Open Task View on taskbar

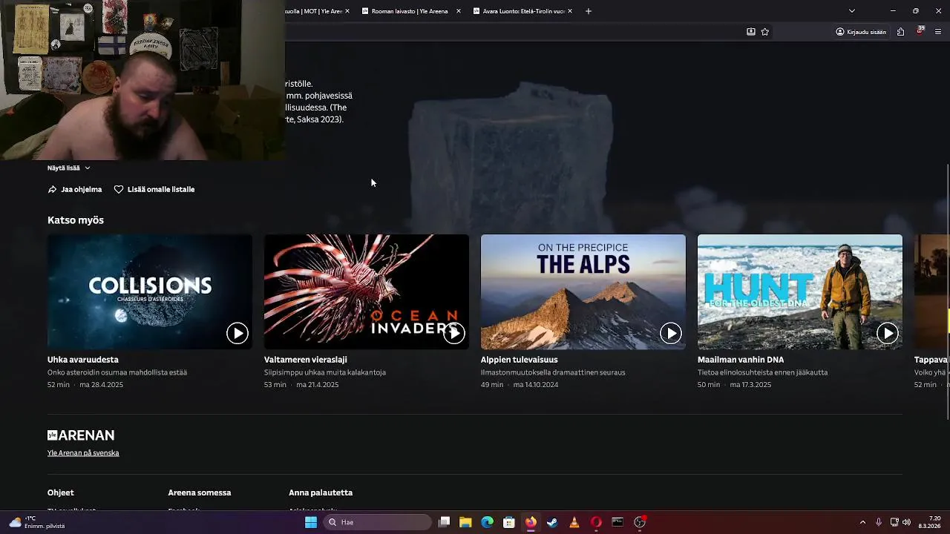(x=444, y=522)
